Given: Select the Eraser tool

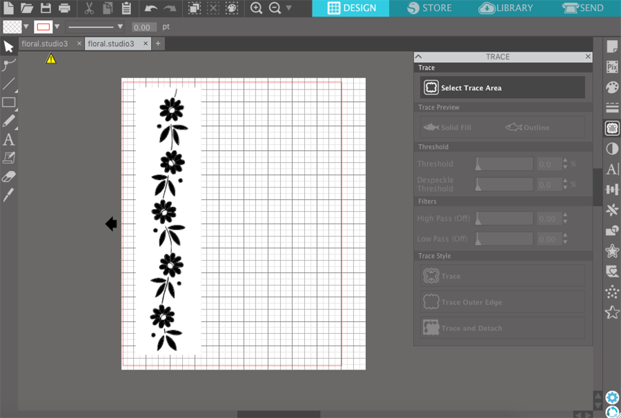Looking at the screenshot, I should pyautogui.click(x=9, y=177).
